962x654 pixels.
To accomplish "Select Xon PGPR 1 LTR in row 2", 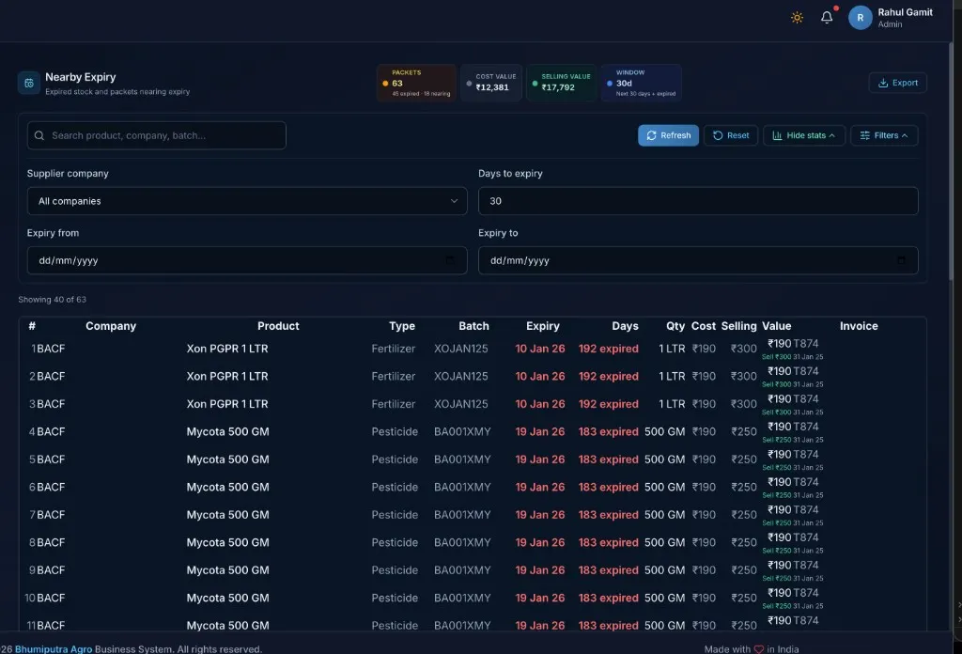I will coord(227,376).
